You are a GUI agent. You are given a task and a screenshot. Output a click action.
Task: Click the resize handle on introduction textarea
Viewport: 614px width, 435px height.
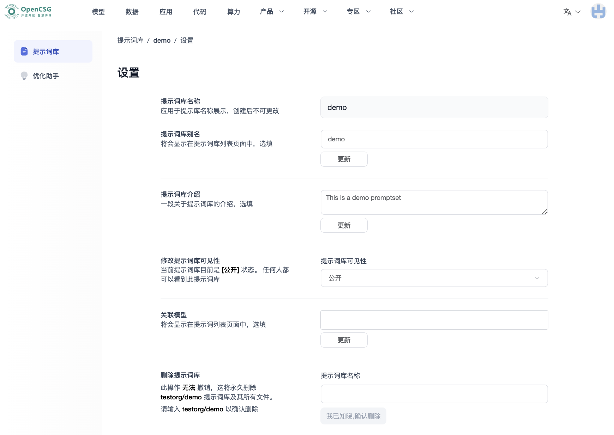[544, 212]
